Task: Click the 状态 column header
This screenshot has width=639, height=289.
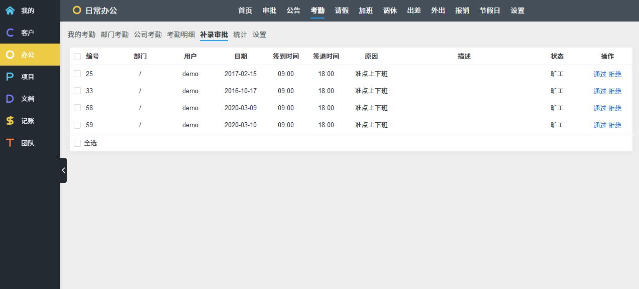Action: click(557, 57)
